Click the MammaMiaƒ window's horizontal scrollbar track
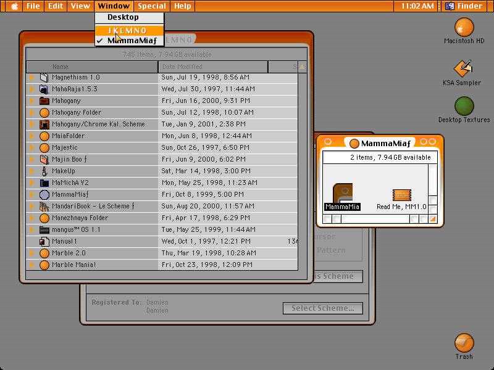The image size is (494, 370). pyautogui.click(x=375, y=219)
